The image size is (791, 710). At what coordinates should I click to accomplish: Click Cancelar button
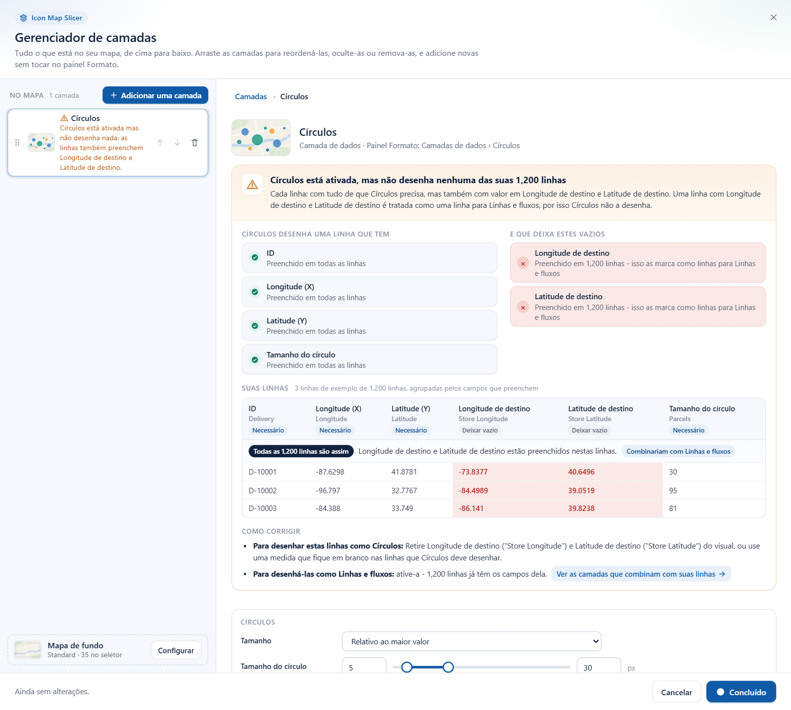[676, 692]
